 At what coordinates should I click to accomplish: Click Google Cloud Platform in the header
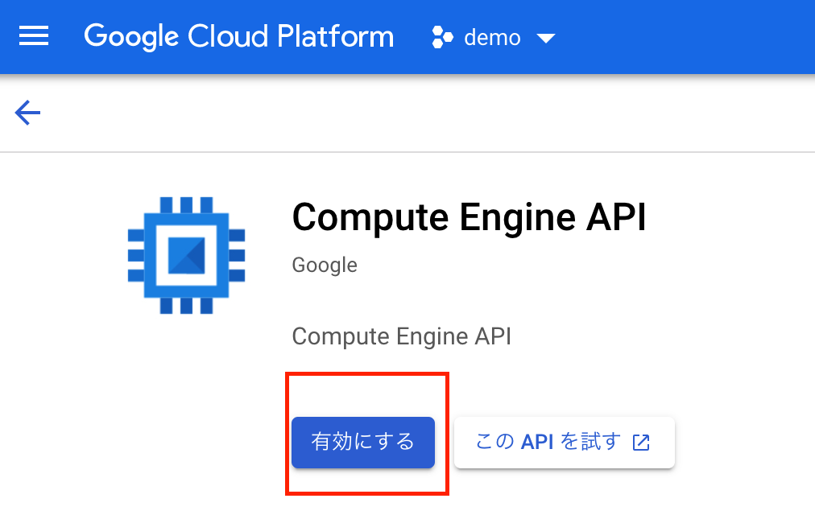click(238, 35)
